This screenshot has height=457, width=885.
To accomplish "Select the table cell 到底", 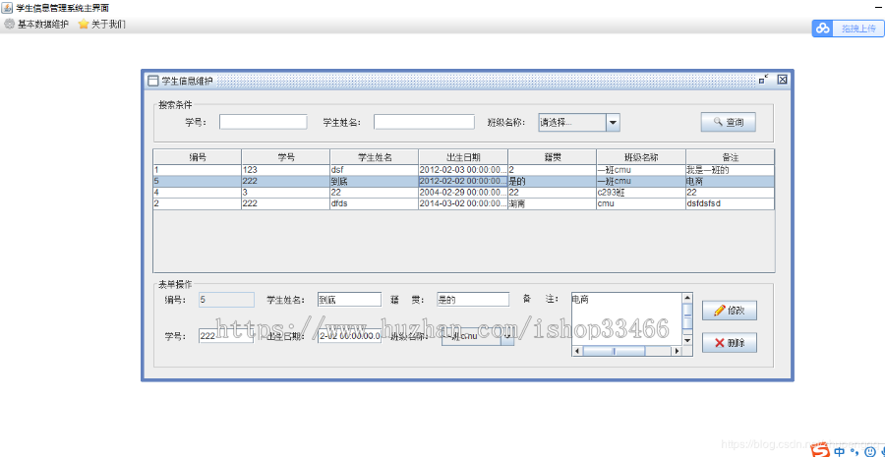I will pyautogui.click(x=375, y=182).
